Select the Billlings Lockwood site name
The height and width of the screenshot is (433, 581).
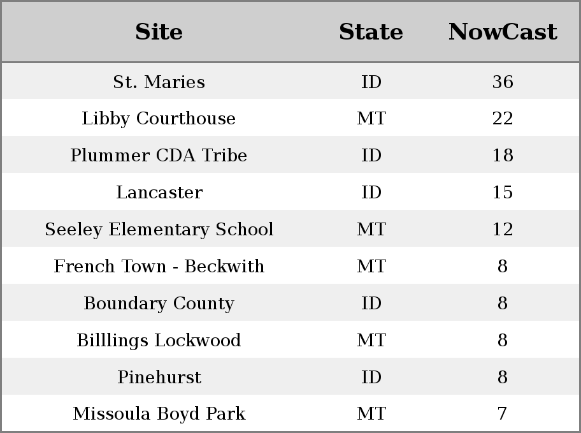[159, 341]
